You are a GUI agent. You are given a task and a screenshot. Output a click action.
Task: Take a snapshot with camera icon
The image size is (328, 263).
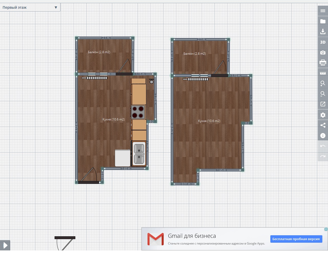[323, 52]
